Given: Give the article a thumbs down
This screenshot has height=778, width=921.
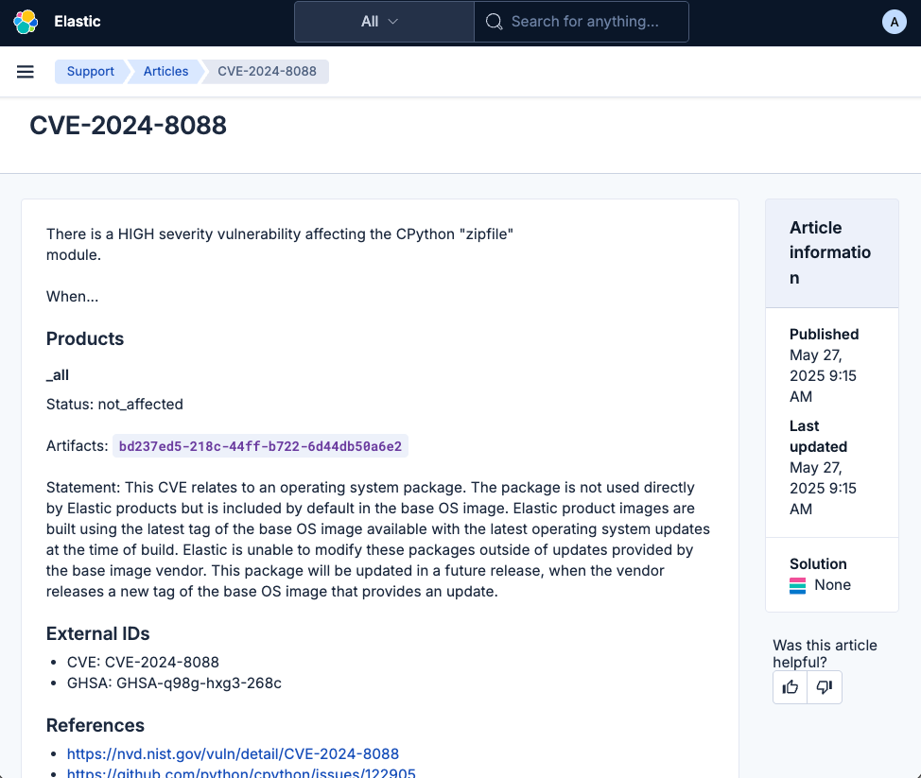Looking at the screenshot, I should click(824, 687).
